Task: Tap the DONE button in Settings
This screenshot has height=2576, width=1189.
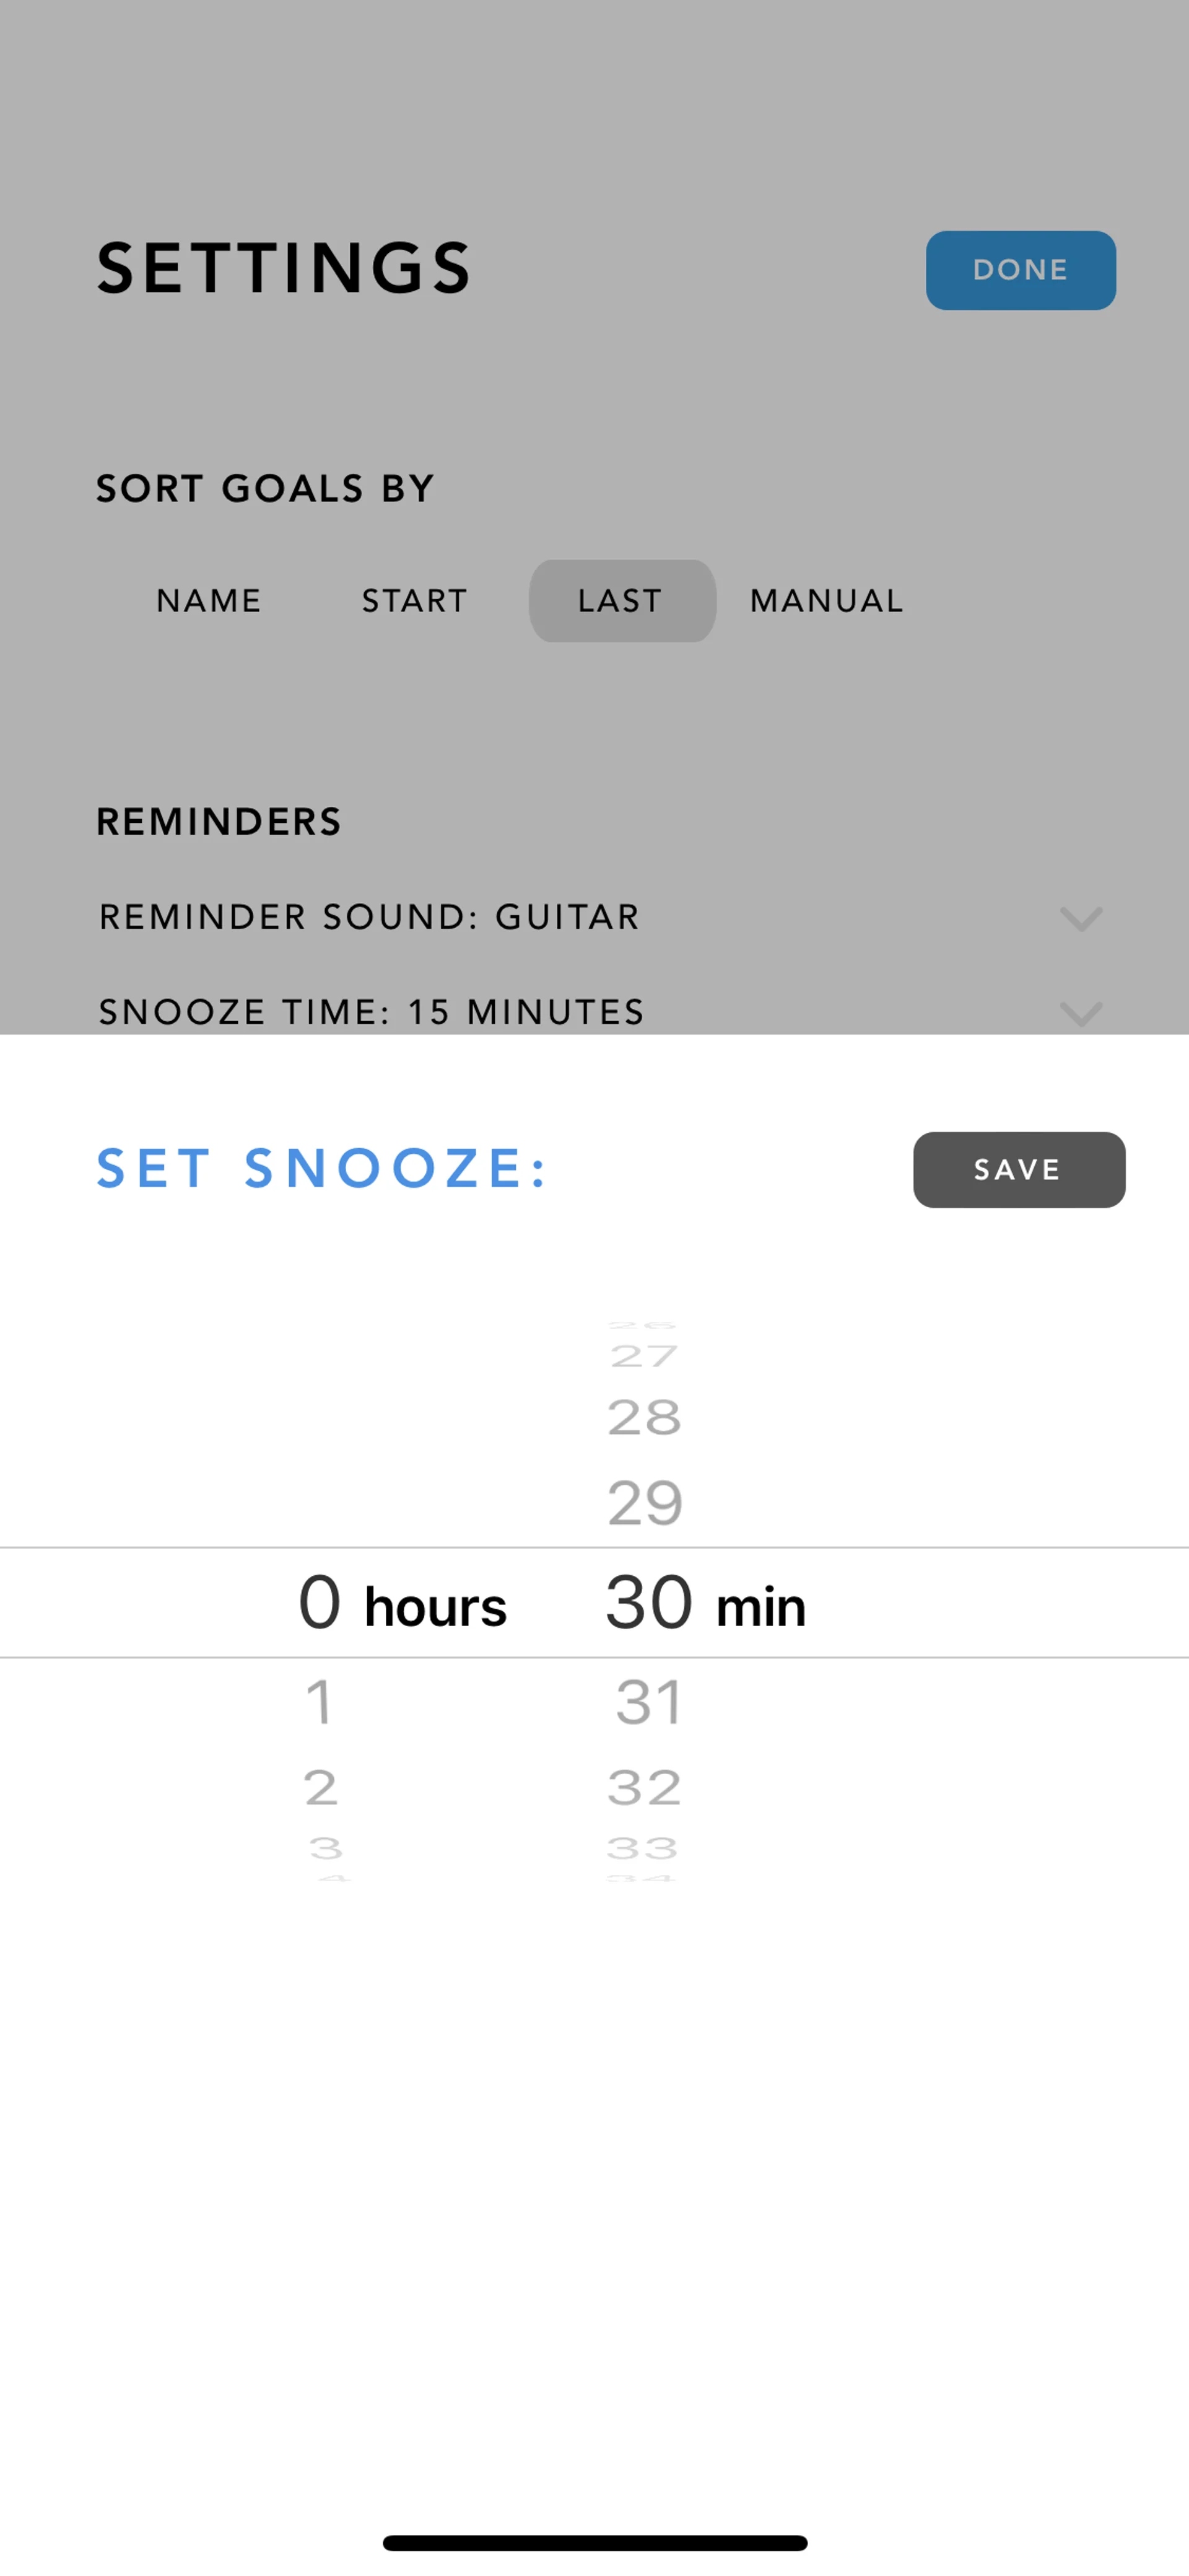Action: [x=1019, y=270]
